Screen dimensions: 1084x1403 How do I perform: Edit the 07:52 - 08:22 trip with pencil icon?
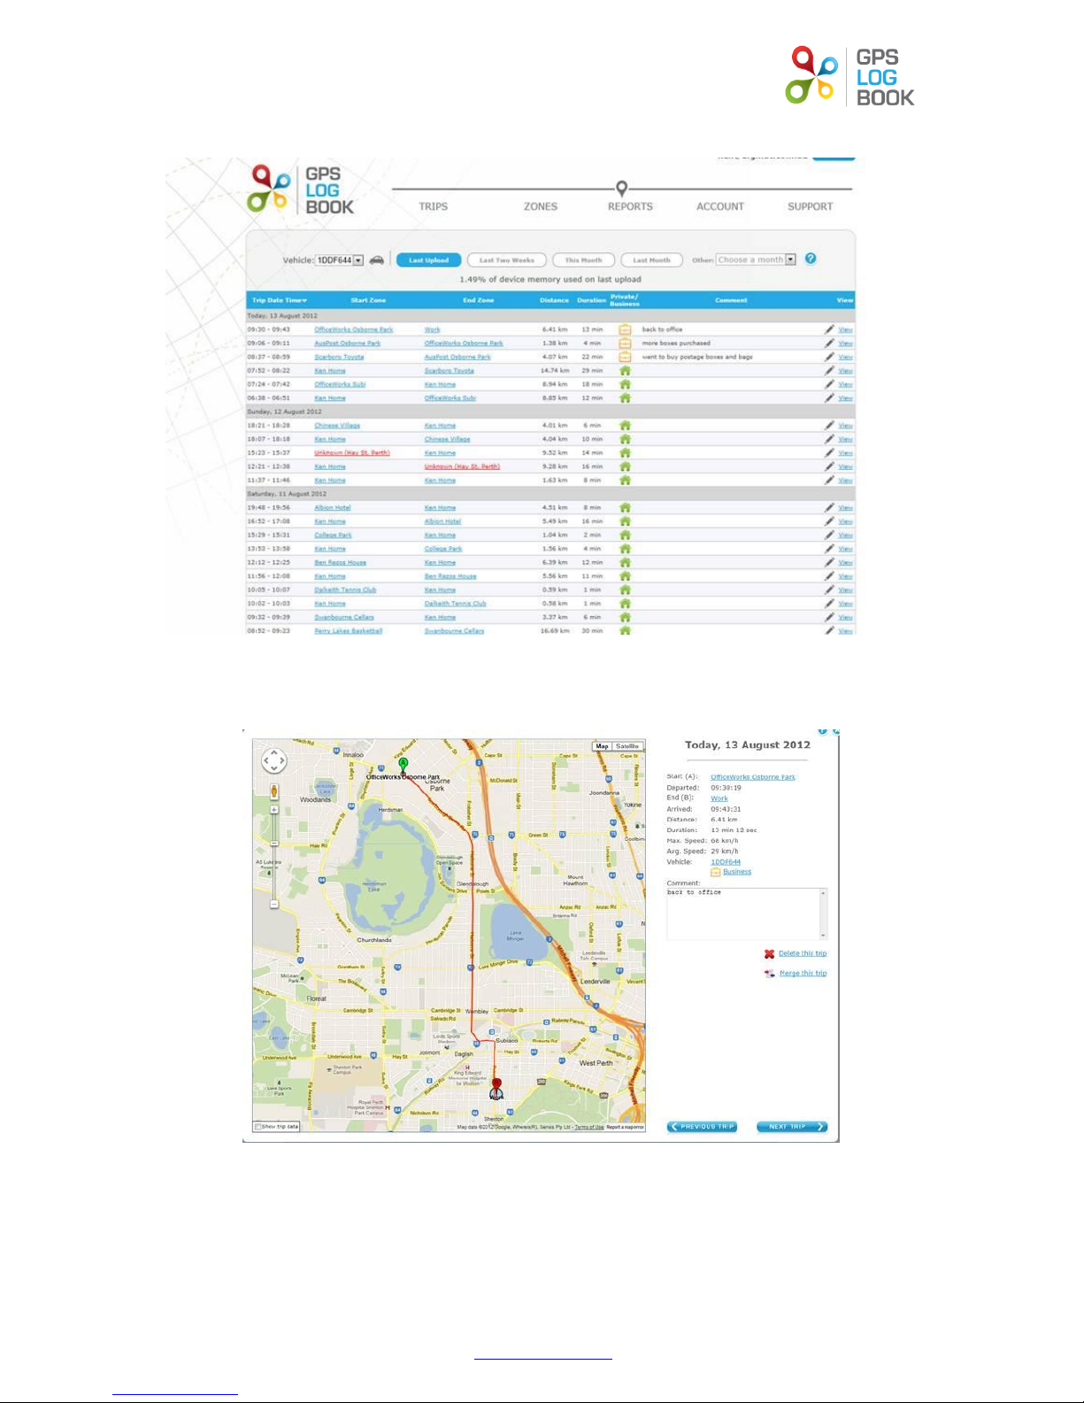pyautogui.click(x=829, y=371)
